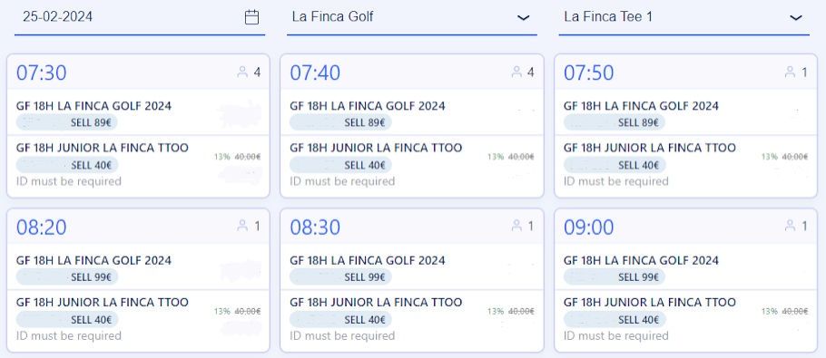
Task: Expand the La Finca Tee 1 dropdown
Action: click(683, 17)
